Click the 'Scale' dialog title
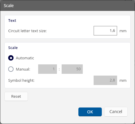Viewport: 135px width, 124px height. (9, 6)
